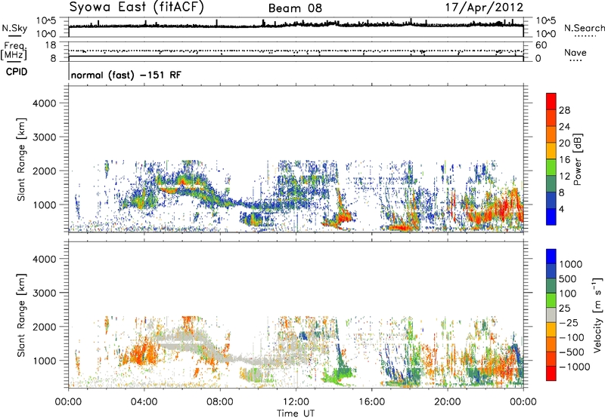The image size is (605, 418).
Task: Click the 'N.Sky' legend label
Action: pos(14,28)
